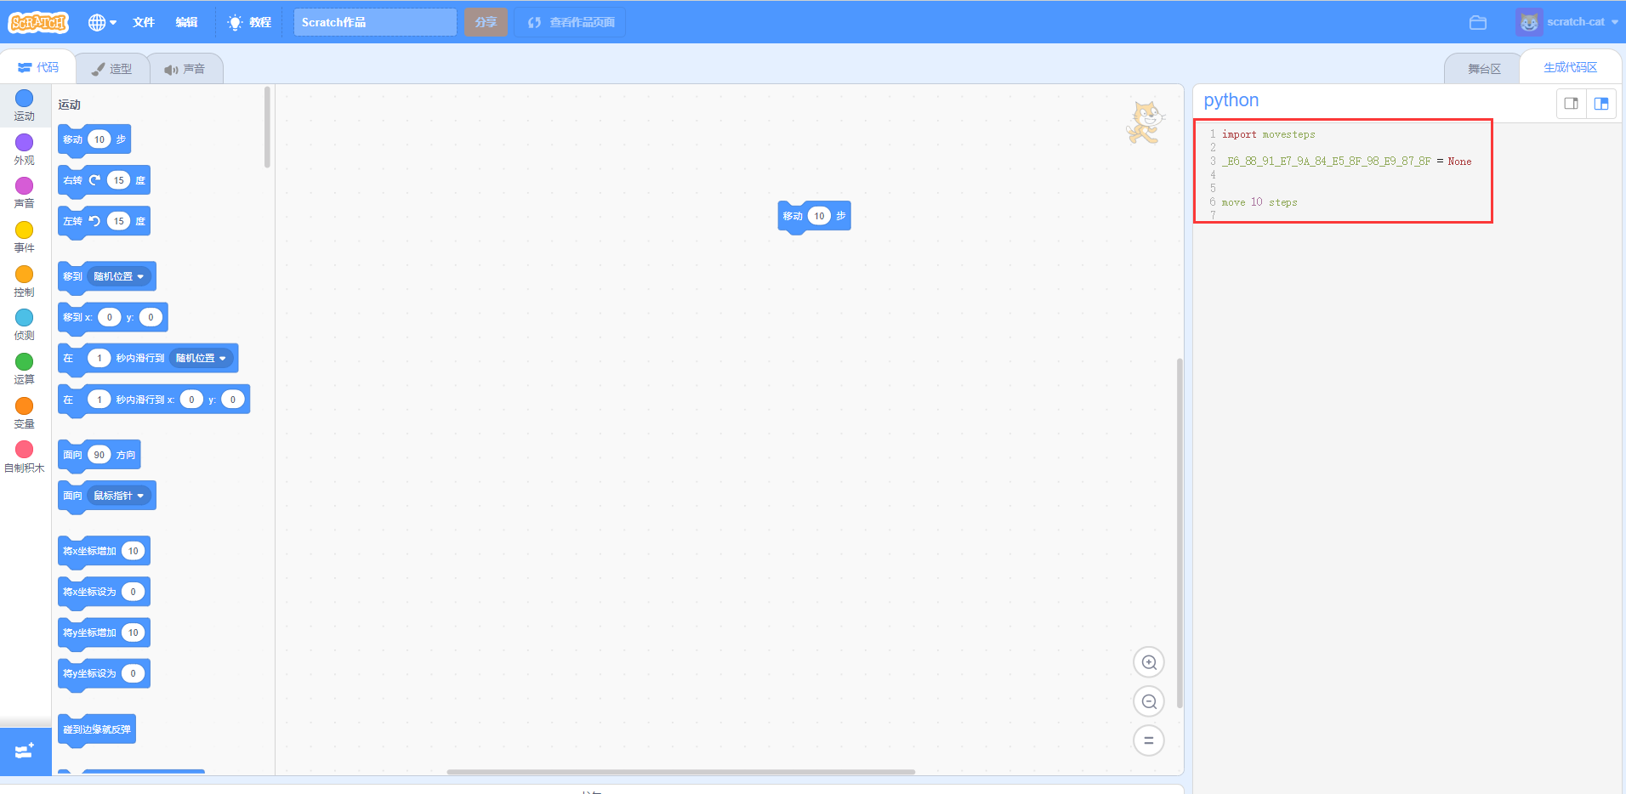Open the 文件 (File) menu
The width and height of the screenshot is (1626, 794).
144,22
